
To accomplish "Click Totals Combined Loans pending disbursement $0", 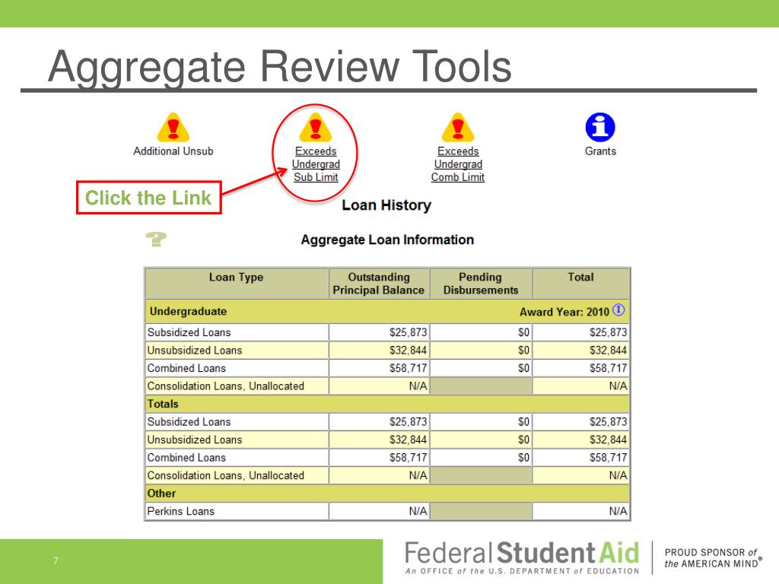I will [523, 457].
